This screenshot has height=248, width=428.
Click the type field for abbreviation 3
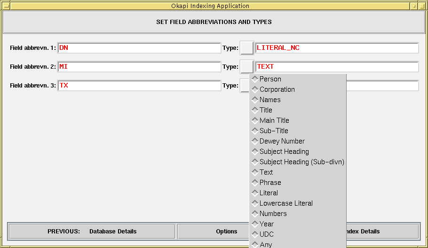point(382,86)
